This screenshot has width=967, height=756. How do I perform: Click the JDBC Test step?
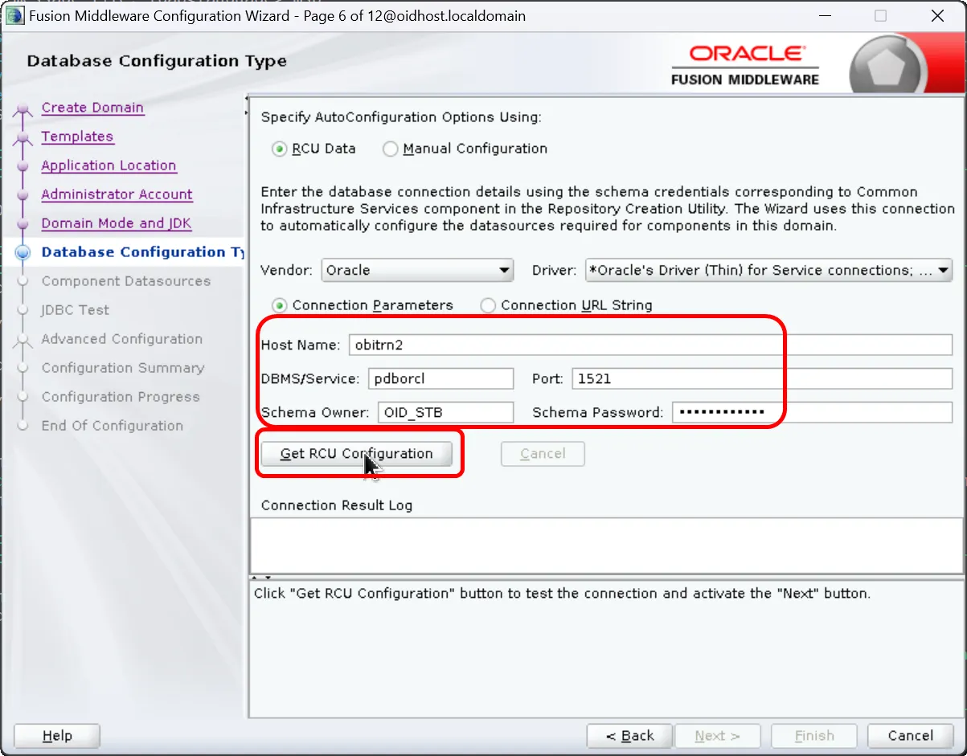(75, 310)
